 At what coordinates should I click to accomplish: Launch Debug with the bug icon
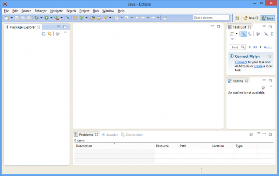36,18
